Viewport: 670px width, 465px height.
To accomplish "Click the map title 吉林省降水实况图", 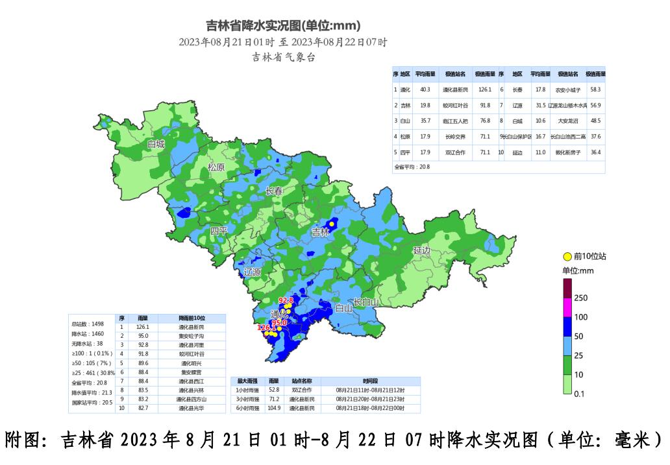I will pos(283,26).
